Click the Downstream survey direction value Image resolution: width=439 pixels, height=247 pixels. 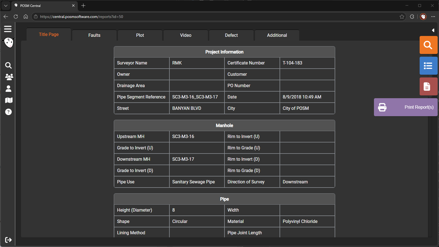point(295,182)
